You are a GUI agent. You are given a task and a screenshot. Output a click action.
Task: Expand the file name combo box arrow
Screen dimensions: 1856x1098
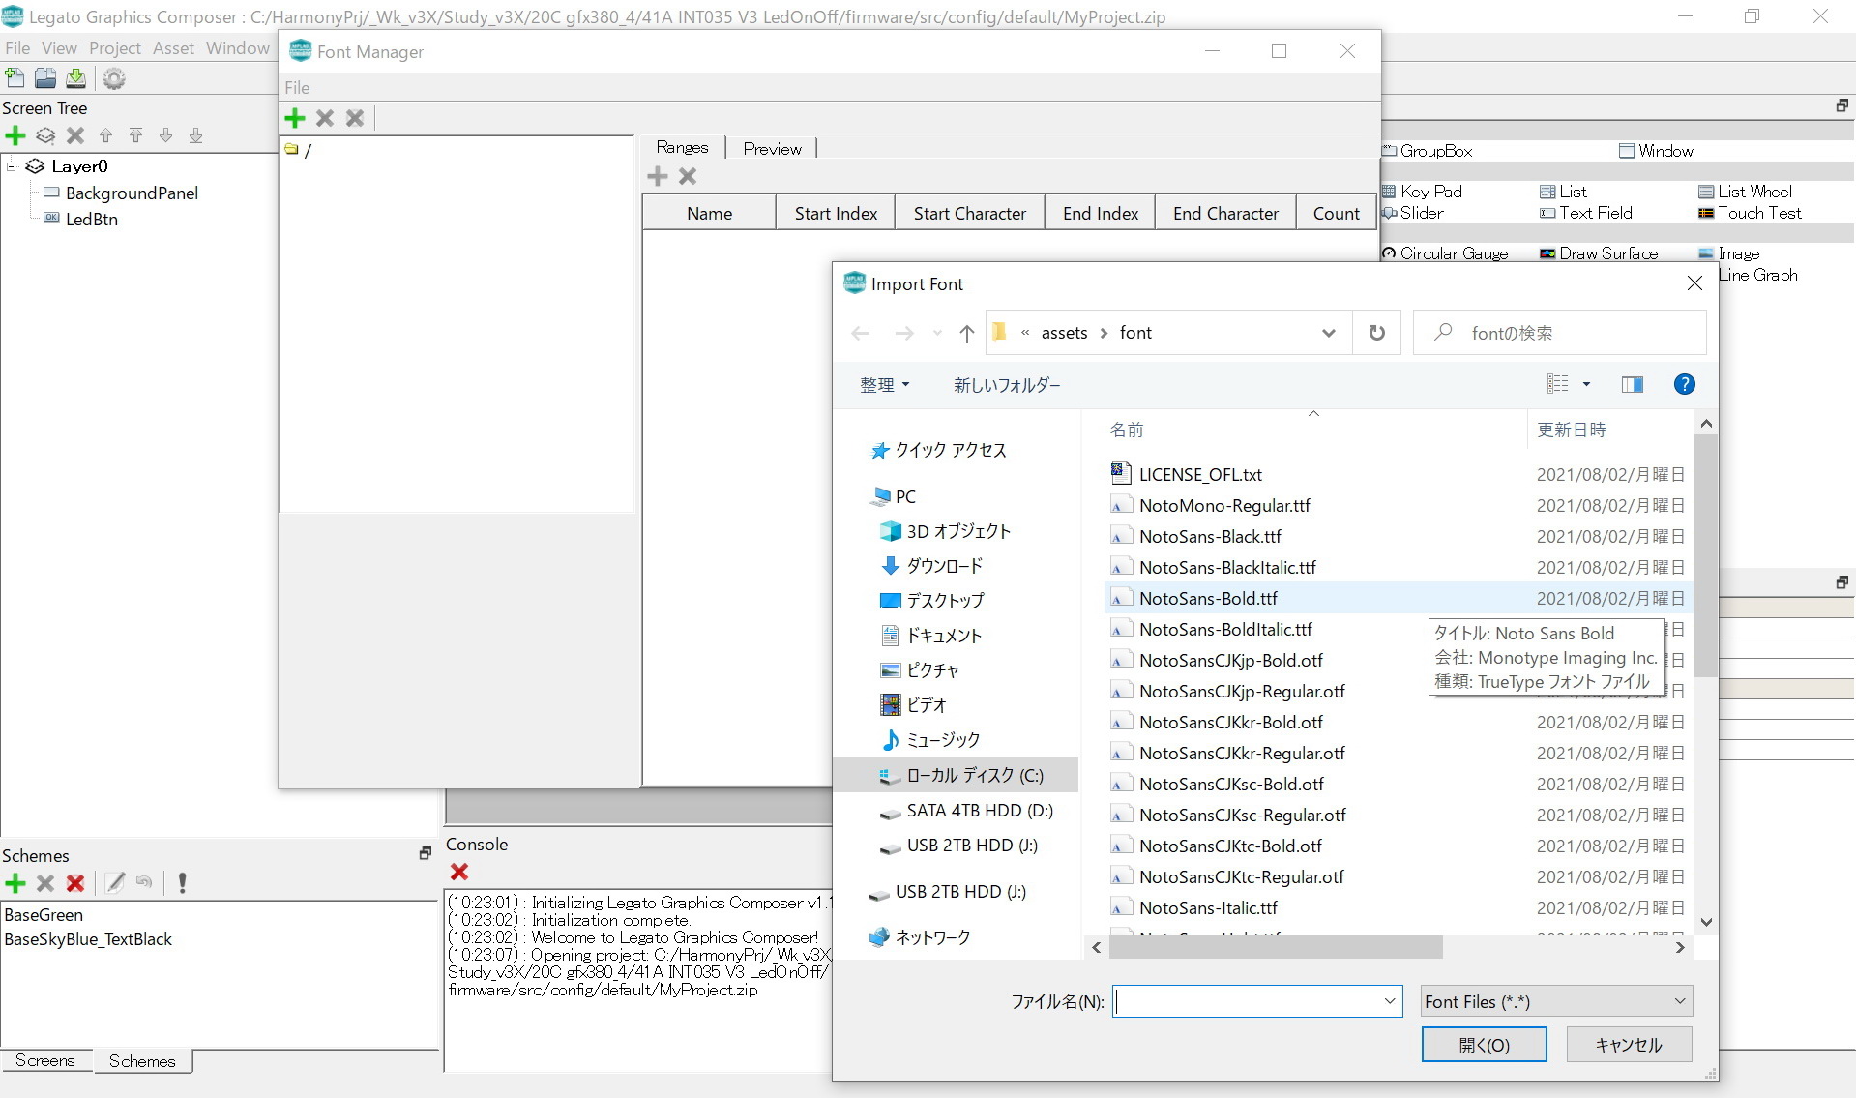[1390, 1001]
